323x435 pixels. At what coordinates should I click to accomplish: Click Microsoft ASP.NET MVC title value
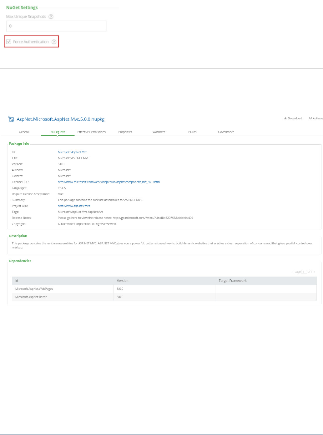pyautogui.click(x=73, y=158)
